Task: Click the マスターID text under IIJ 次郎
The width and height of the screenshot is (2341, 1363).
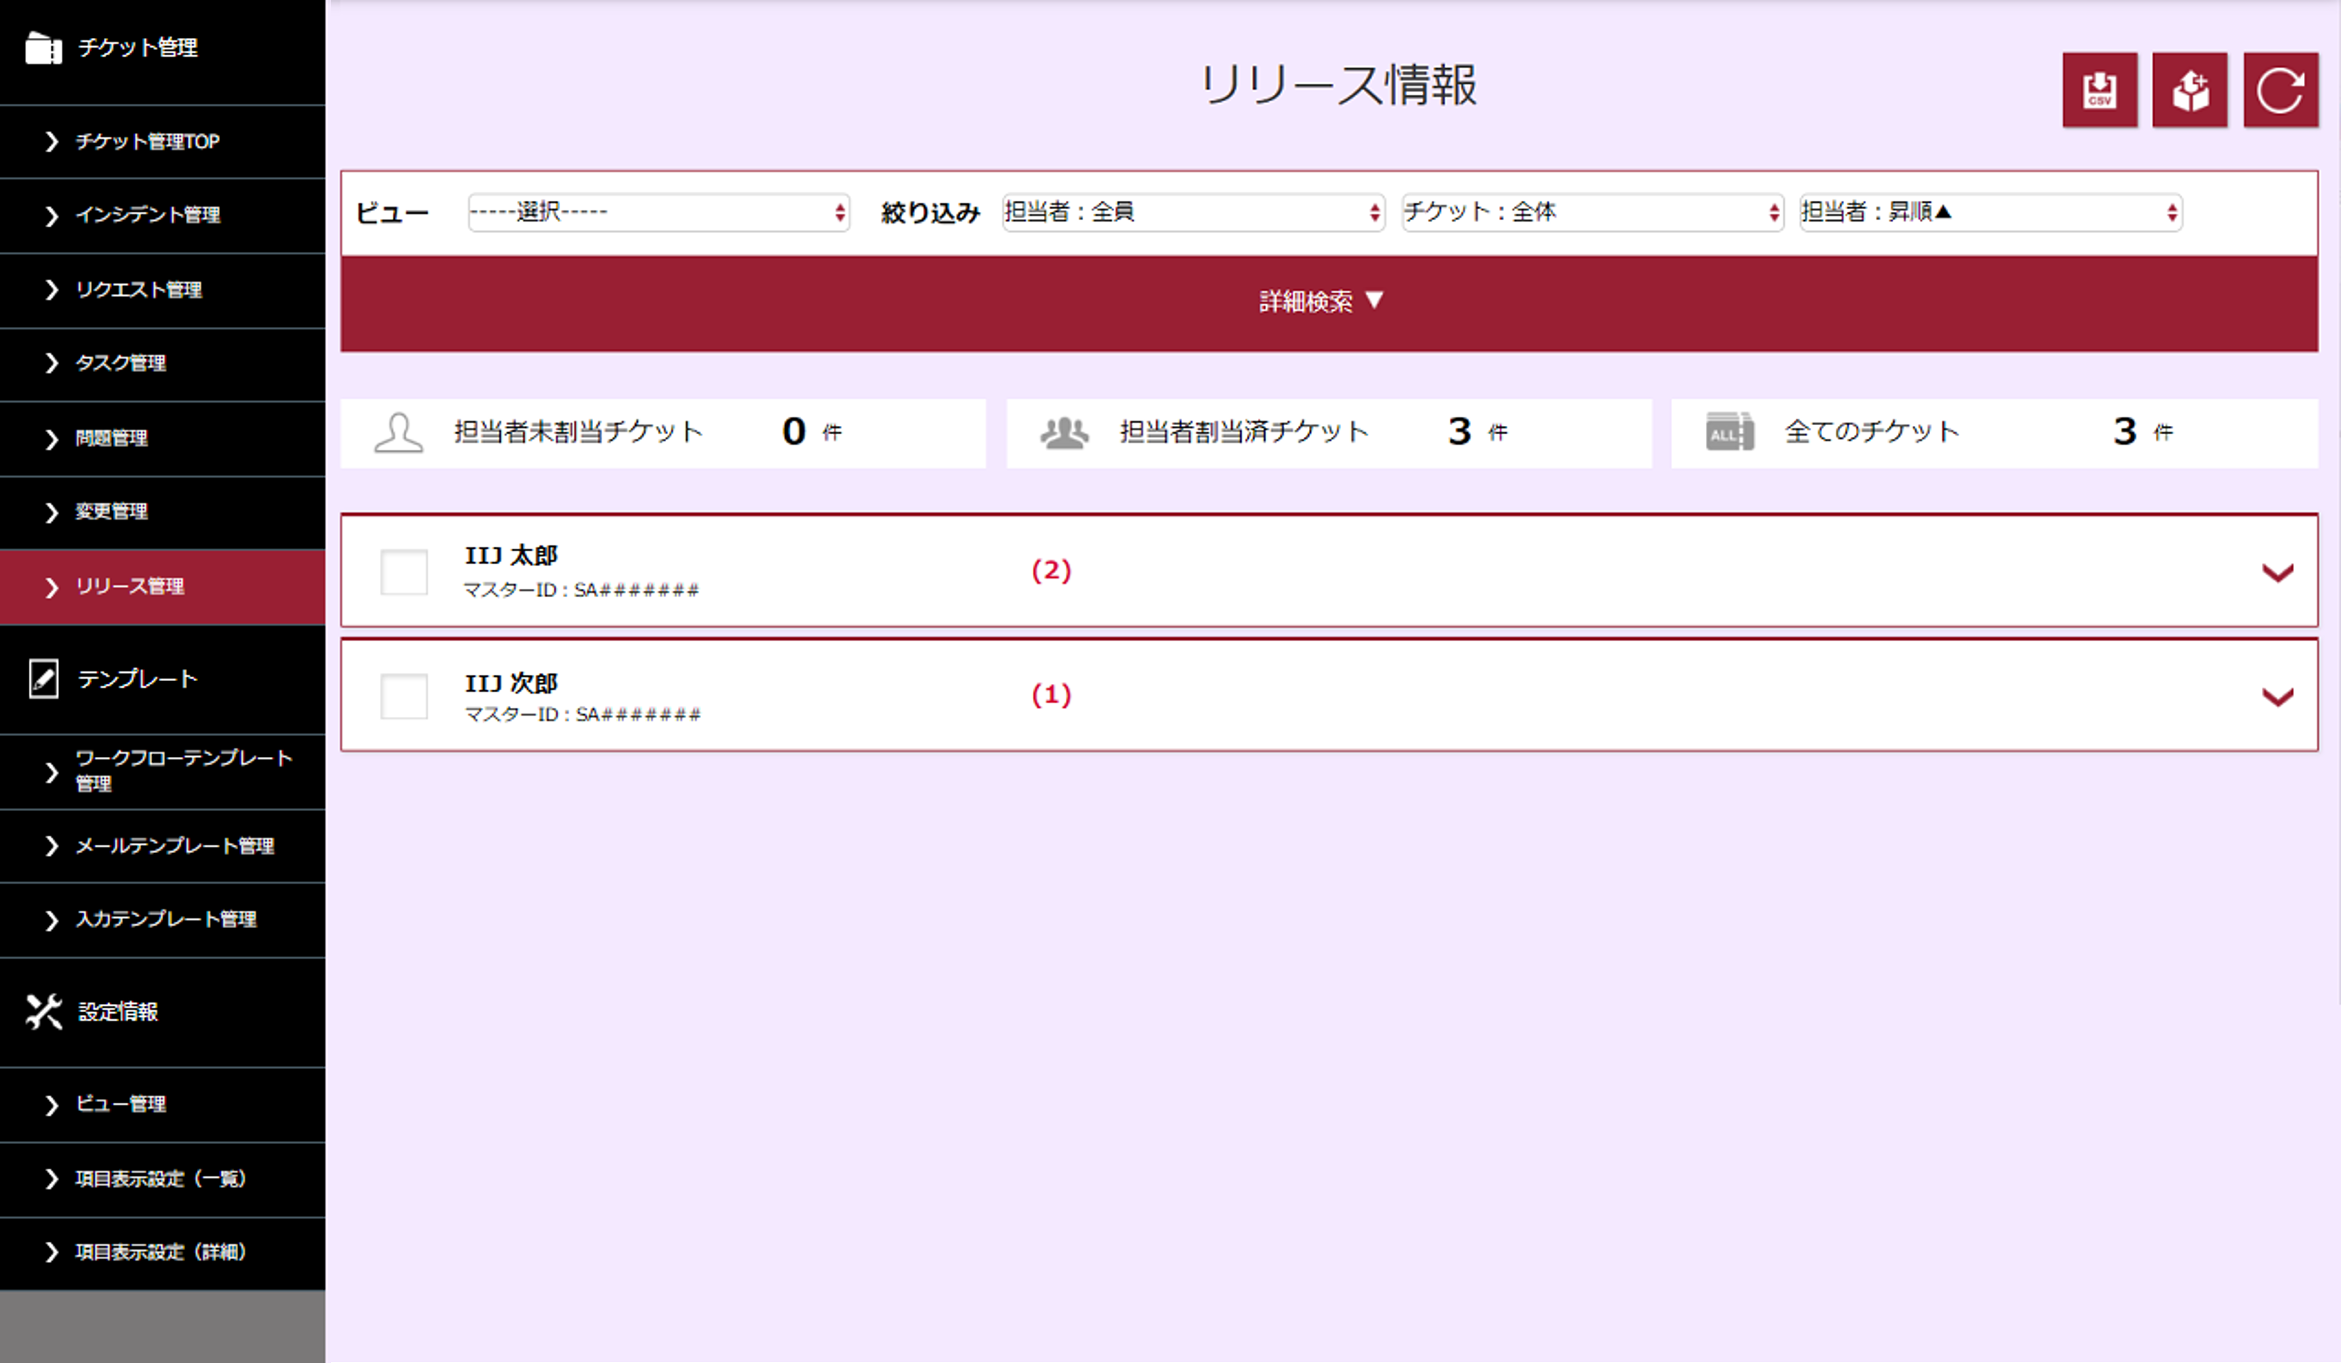Action: click(583, 714)
